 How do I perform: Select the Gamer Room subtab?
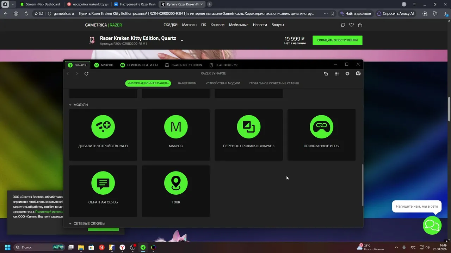187,83
